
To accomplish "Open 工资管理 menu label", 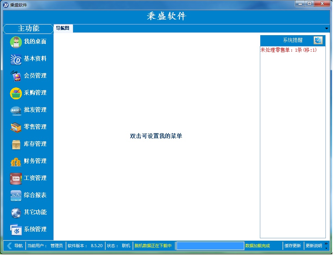I will tap(35, 178).
